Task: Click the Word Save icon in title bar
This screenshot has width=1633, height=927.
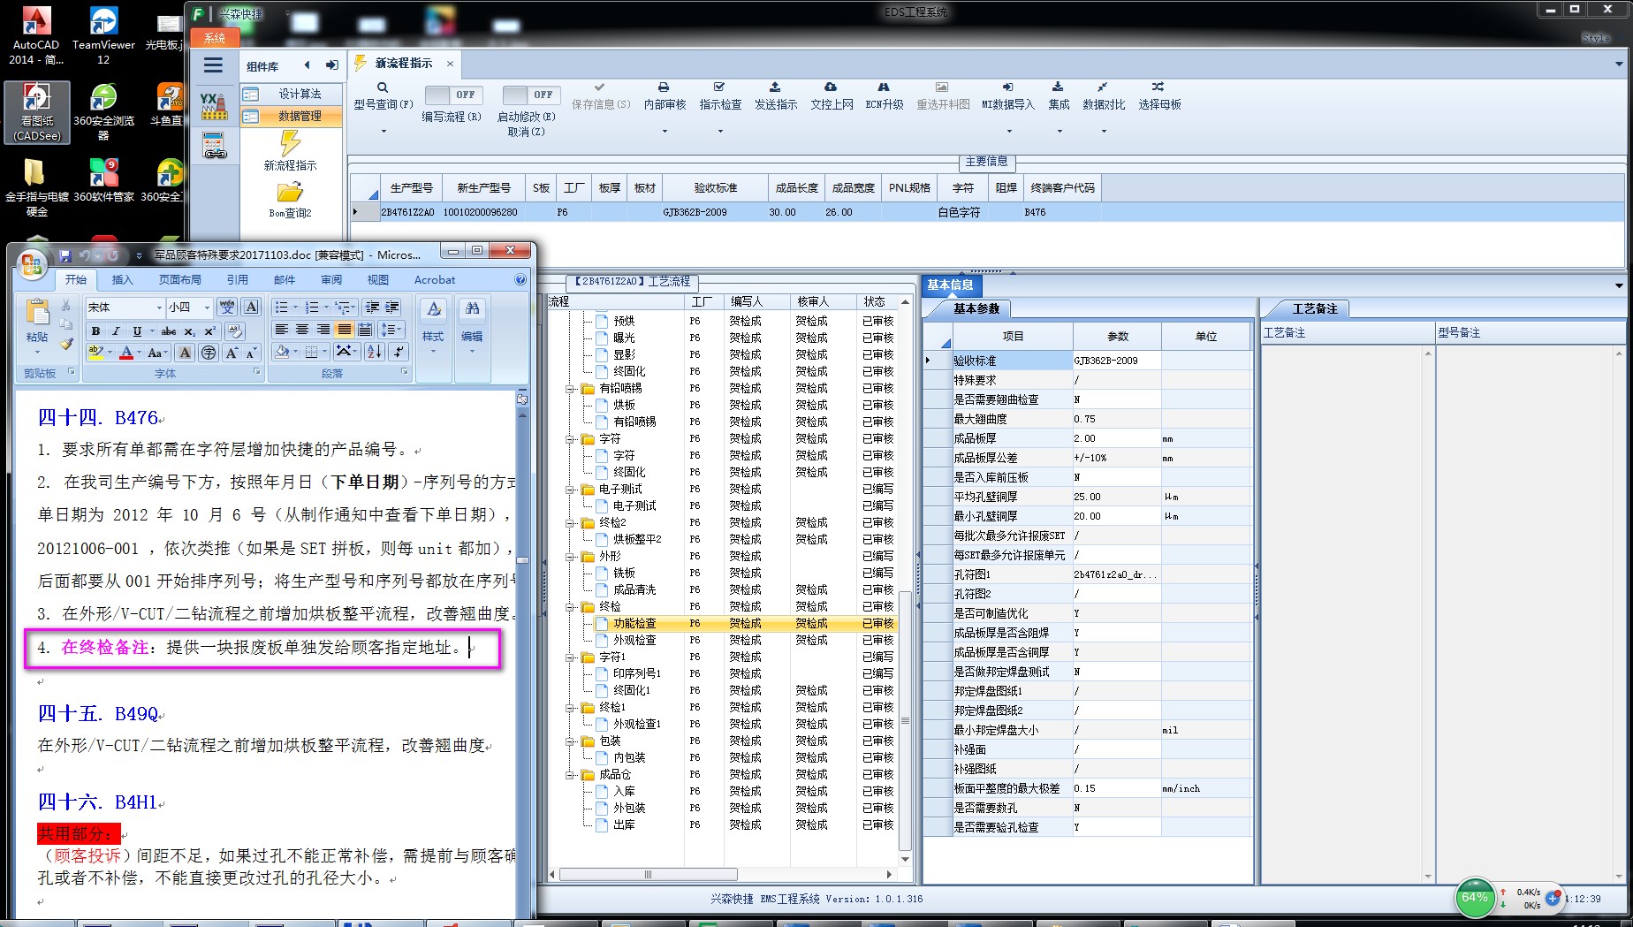Action: tap(65, 255)
